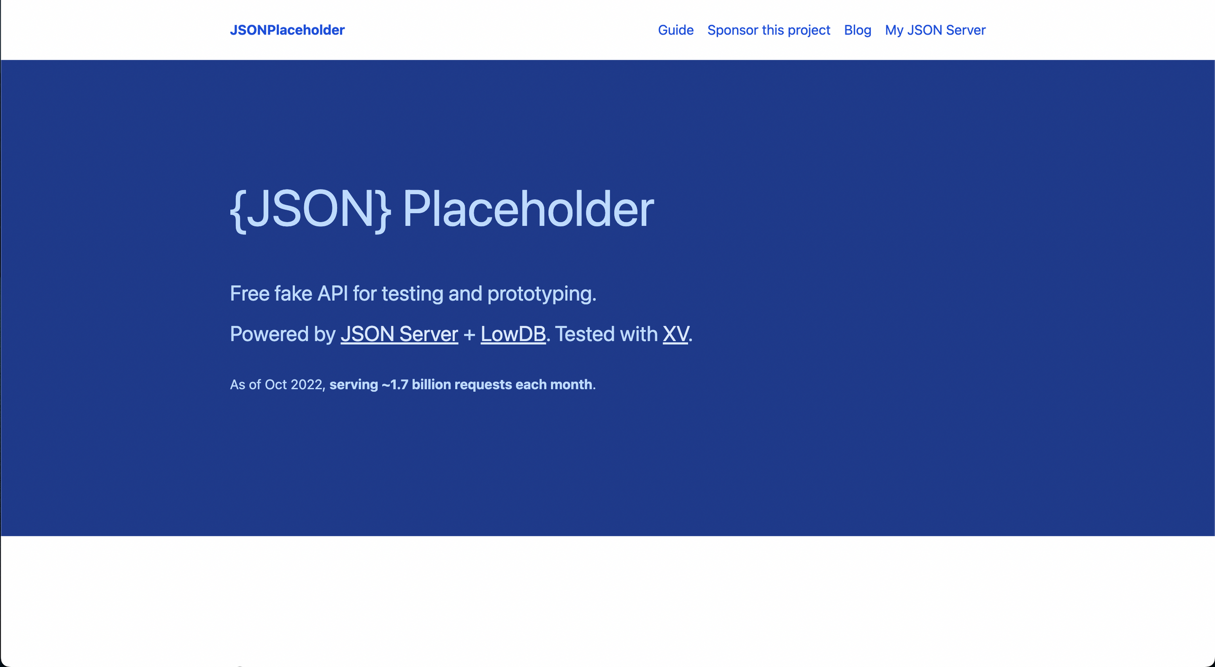Click Sponsor this project link

pos(768,29)
